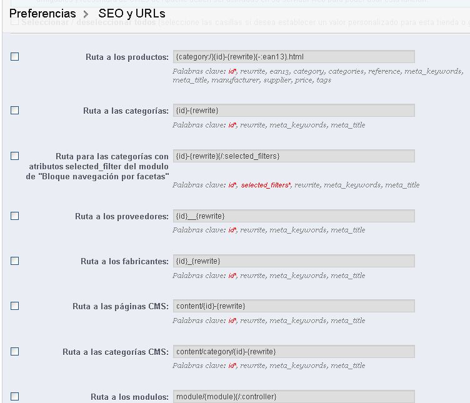
Task: Enable checkbox for categorías con atributos selected_filter
Action: [x=15, y=156]
